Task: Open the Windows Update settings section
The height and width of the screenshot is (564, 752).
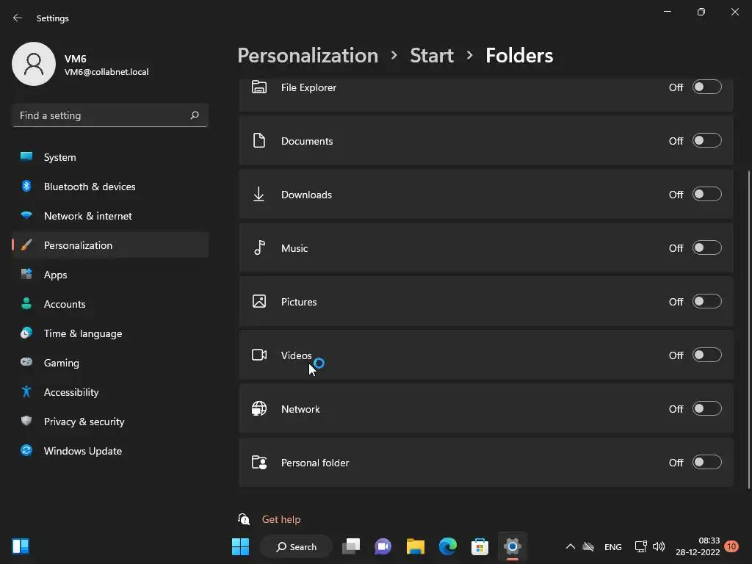Action: 82,451
